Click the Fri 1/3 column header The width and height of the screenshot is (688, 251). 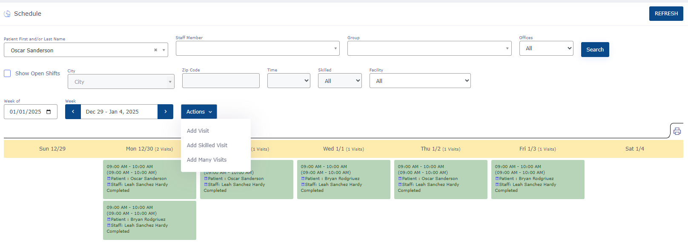coord(537,148)
